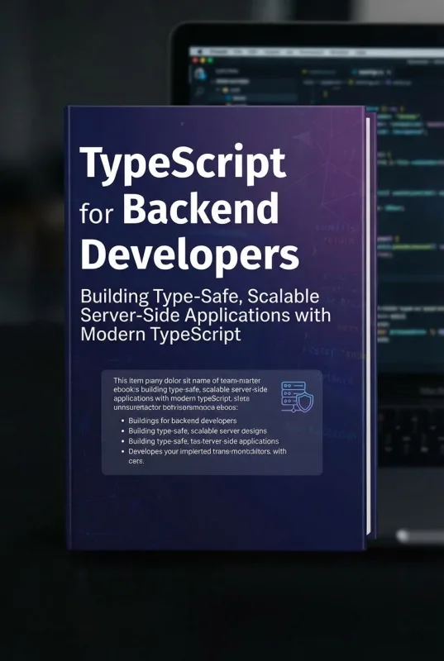This screenshot has width=444, height=661.
Task: Click subtitle line "Modern TypeScript"
Action: pos(160,335)
